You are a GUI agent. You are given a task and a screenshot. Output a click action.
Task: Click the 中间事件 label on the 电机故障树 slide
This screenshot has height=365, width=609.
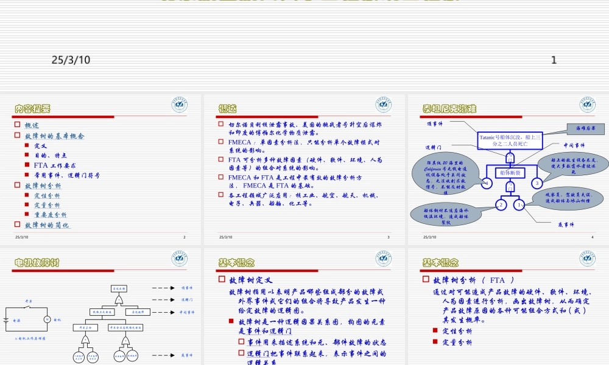[x=187, y=312]
